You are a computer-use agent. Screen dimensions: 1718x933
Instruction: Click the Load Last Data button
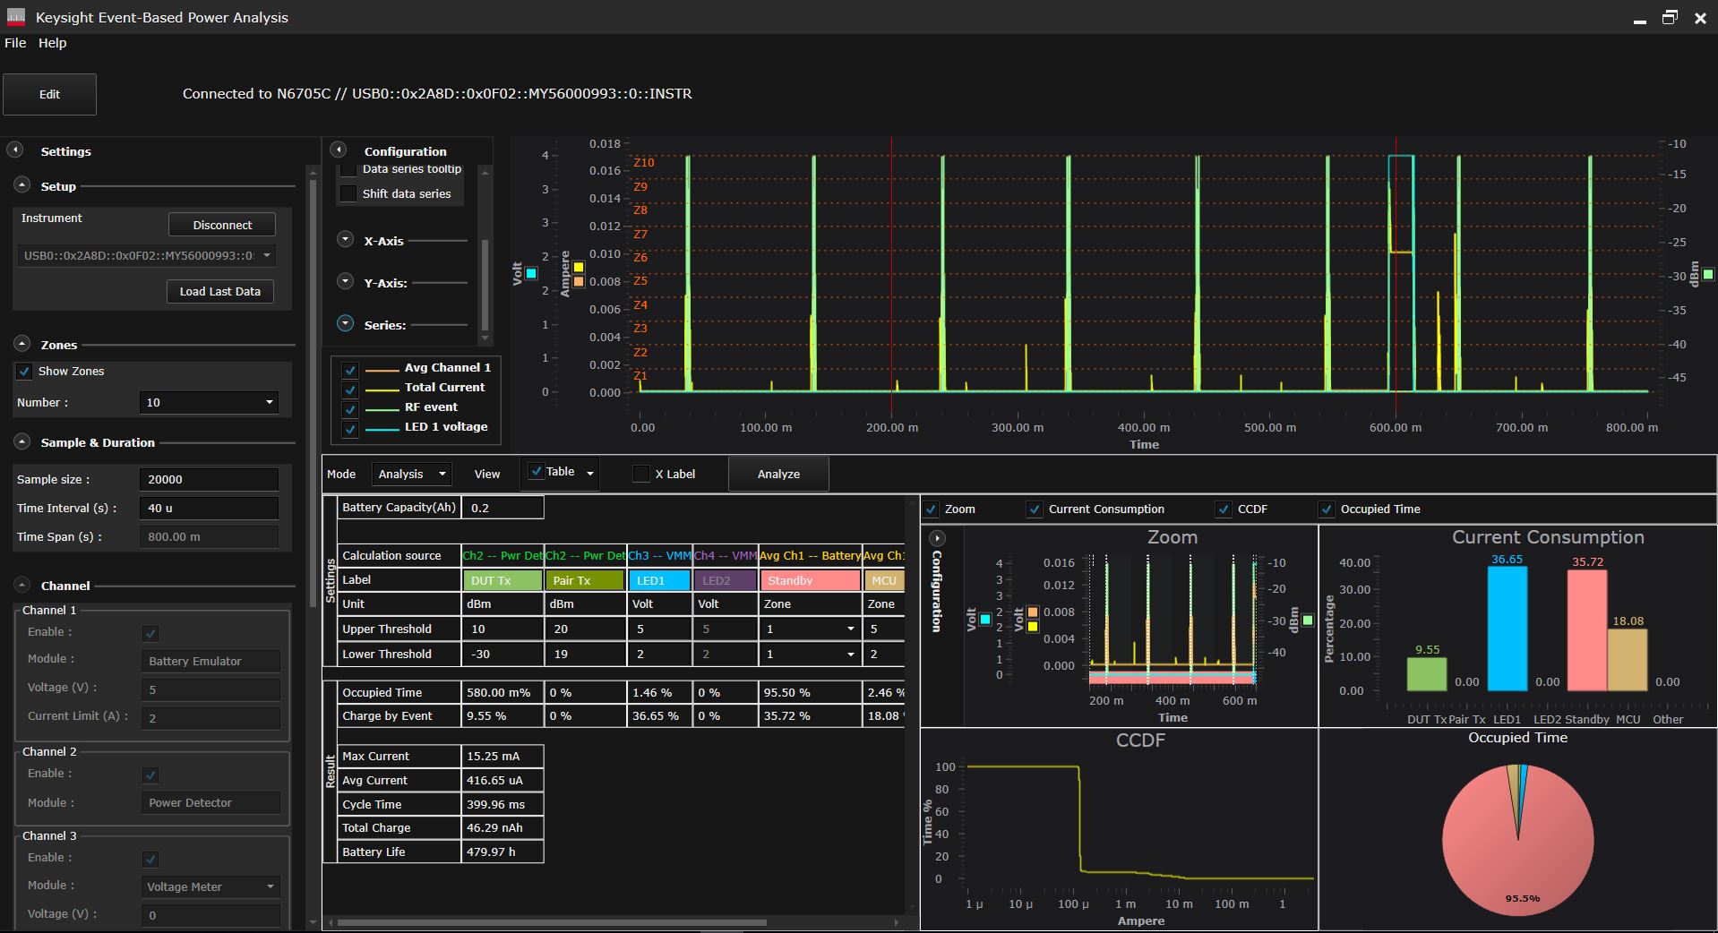point(219,291)
